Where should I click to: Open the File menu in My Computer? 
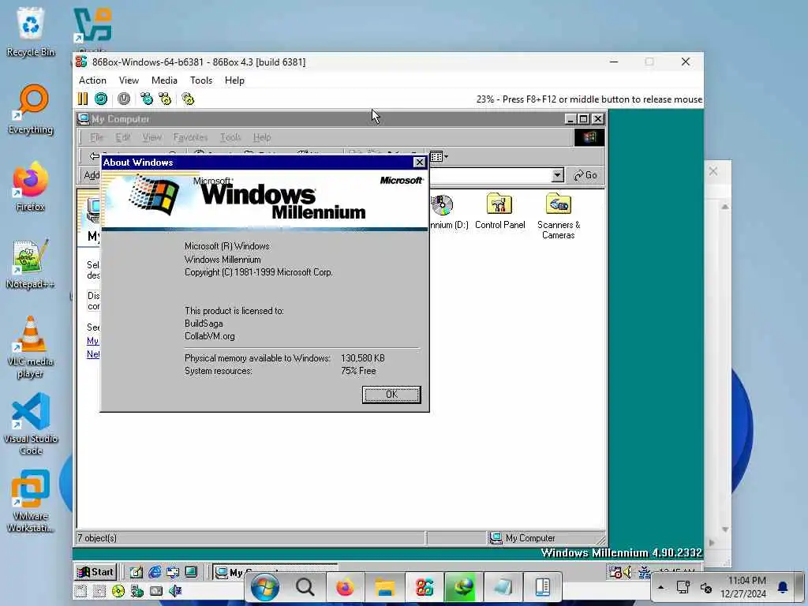[96, 137]
